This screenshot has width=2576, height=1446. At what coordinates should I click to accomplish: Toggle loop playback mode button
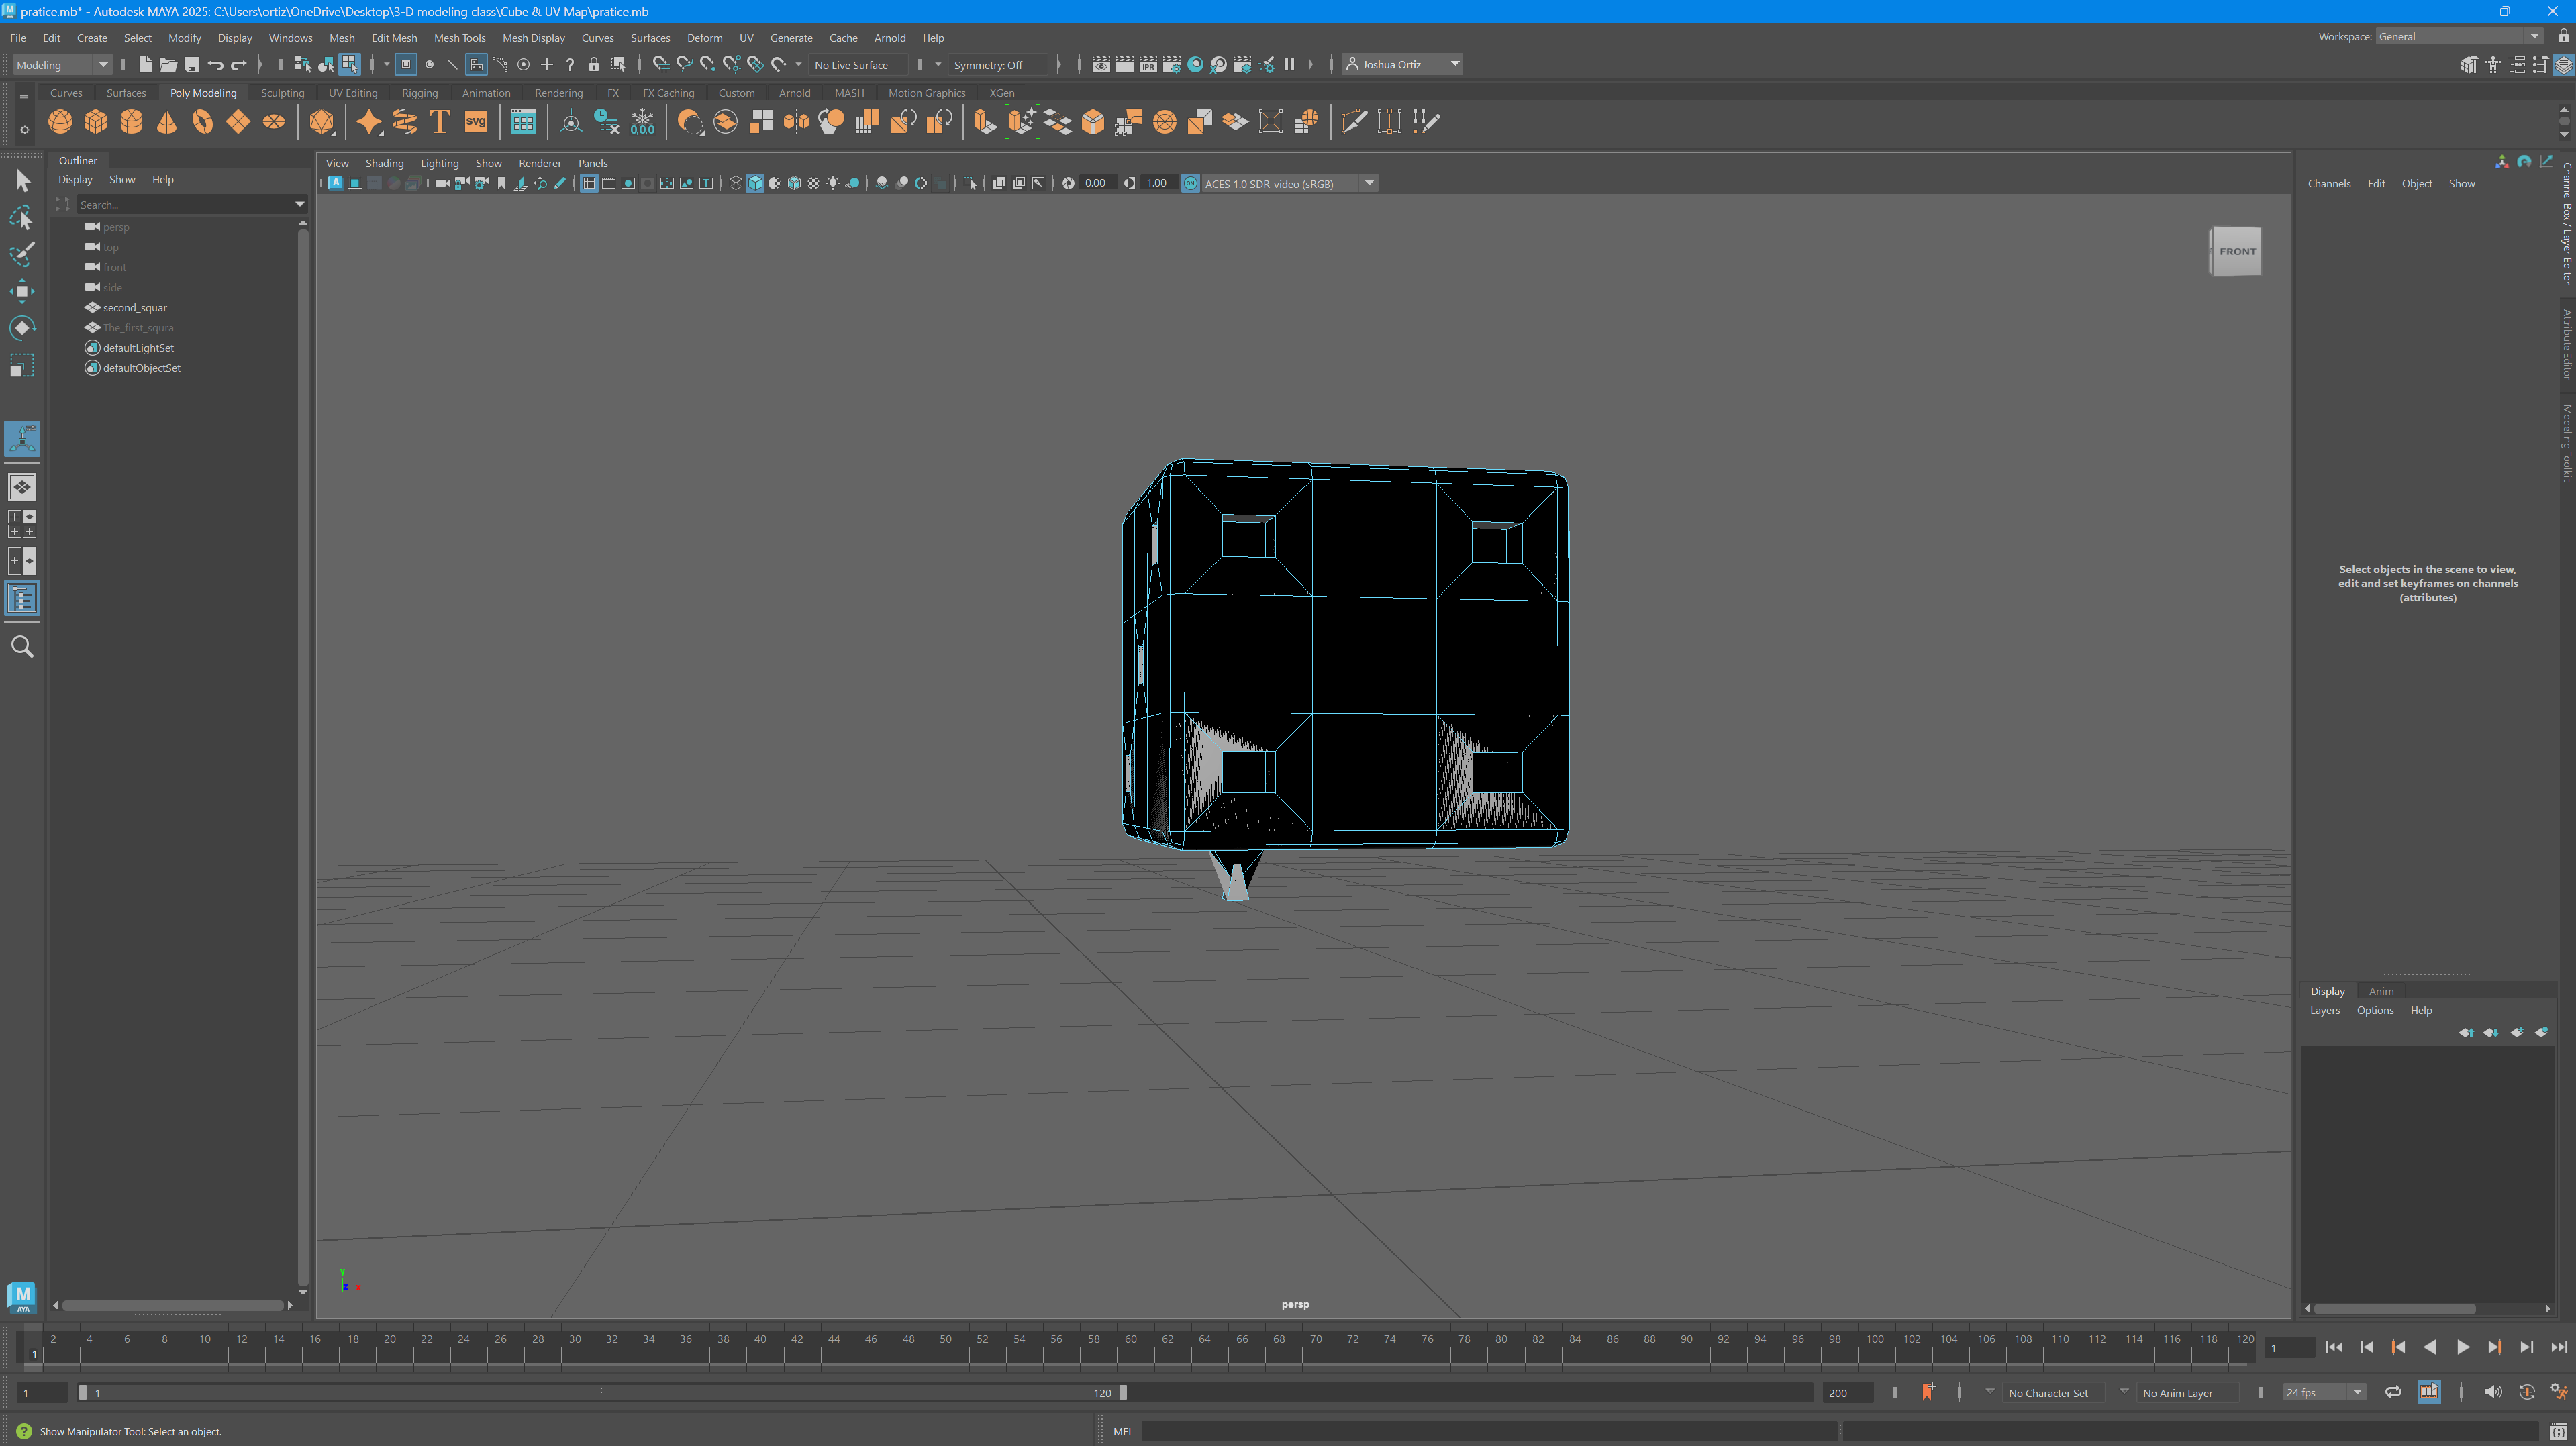click(x=2393, y=1392)
